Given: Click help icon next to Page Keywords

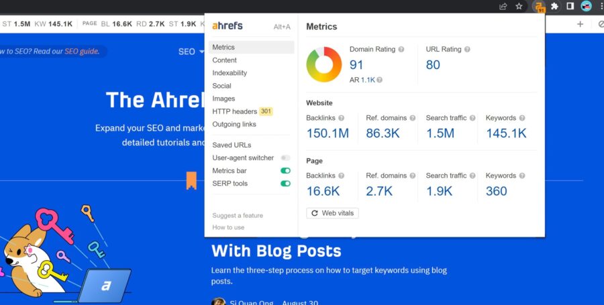Looking at the screenshot, I should click(x=522, y=176).
